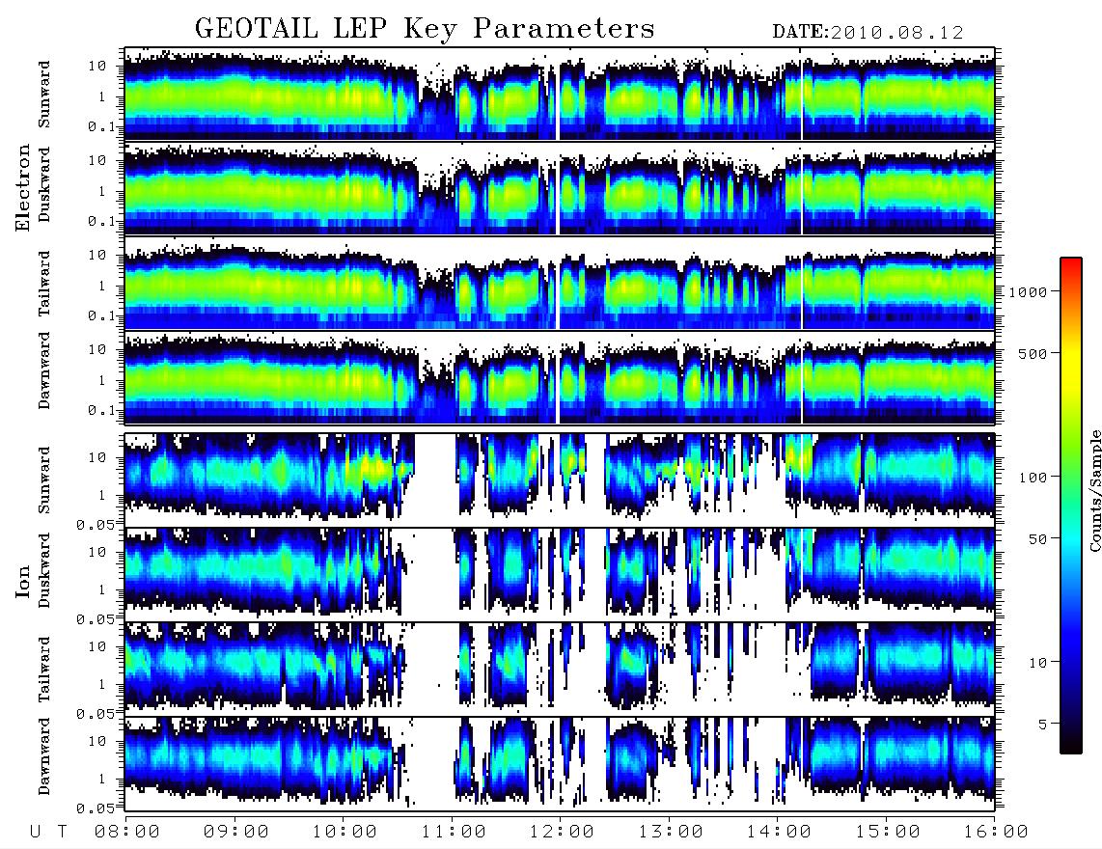
Task: Click the Ion Dawnward spectrogram panel
Action: click(x=560, y=763)
